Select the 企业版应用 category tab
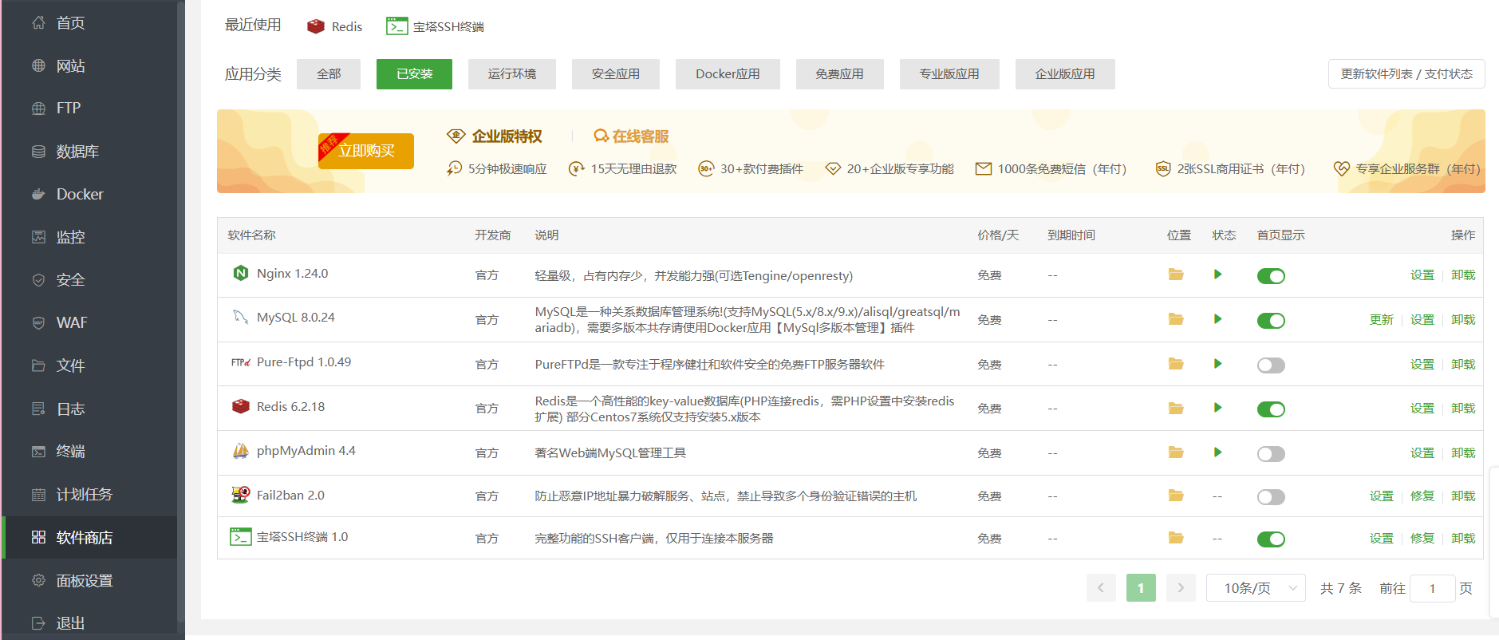 tap(1065, 74)
